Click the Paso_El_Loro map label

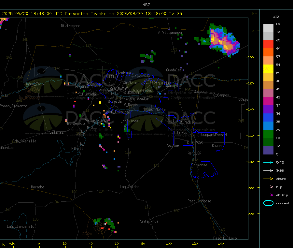tap(225, 238)
